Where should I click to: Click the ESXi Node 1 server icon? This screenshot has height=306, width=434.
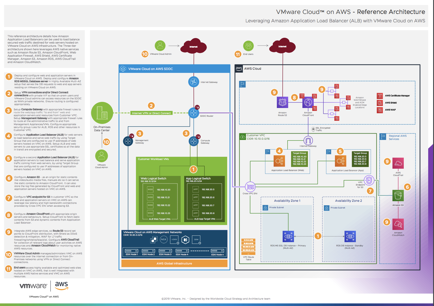(132, 251)
